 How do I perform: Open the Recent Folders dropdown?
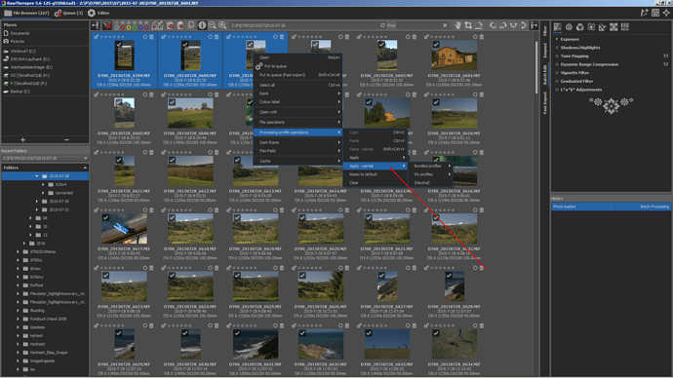pyautogui.click(x=45, y=158)
